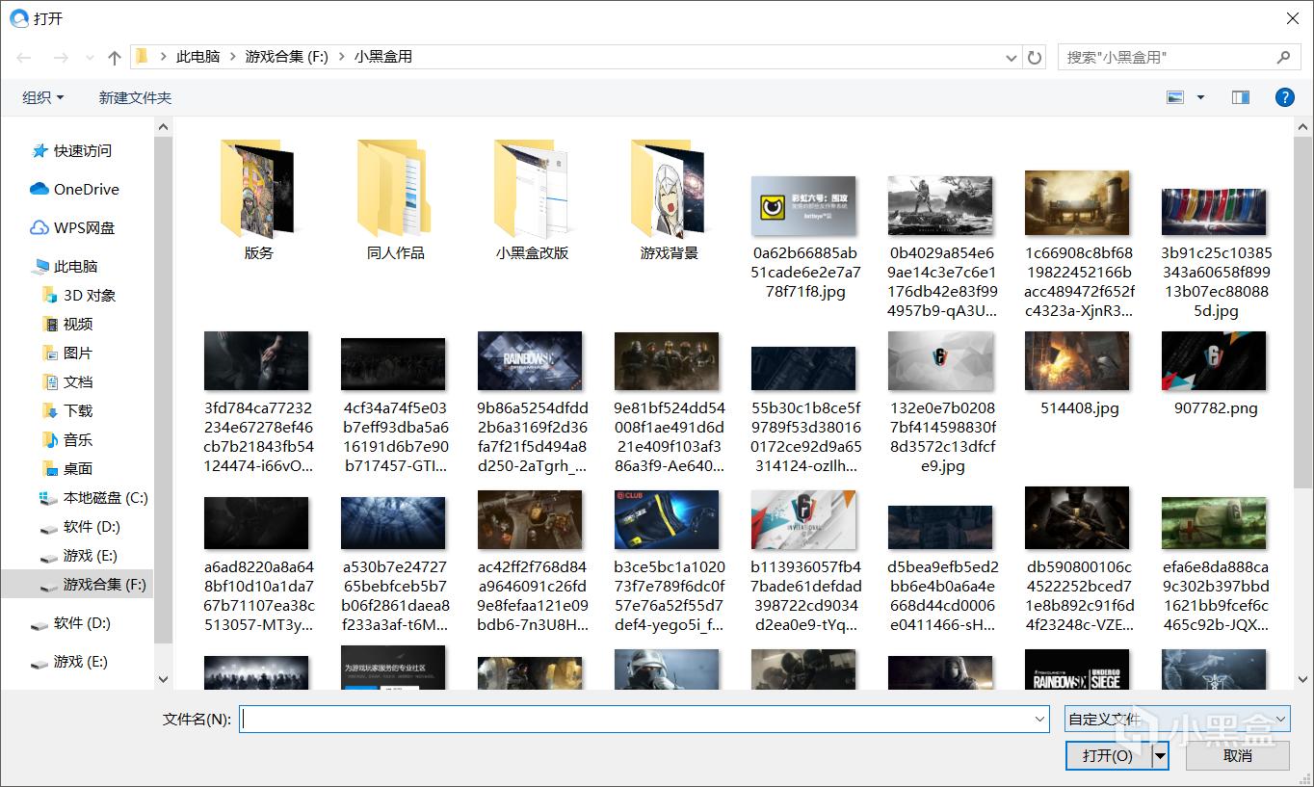Image resolution: width=1314 pixels, height=787 pixels.
Task: Select image 55b30c1b8ce5f thumbnail
Action: click(803, 369)
